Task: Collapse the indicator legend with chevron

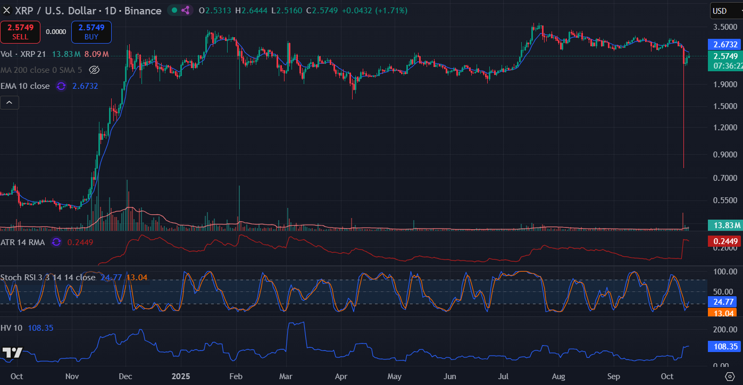Action: pos(10,102)
